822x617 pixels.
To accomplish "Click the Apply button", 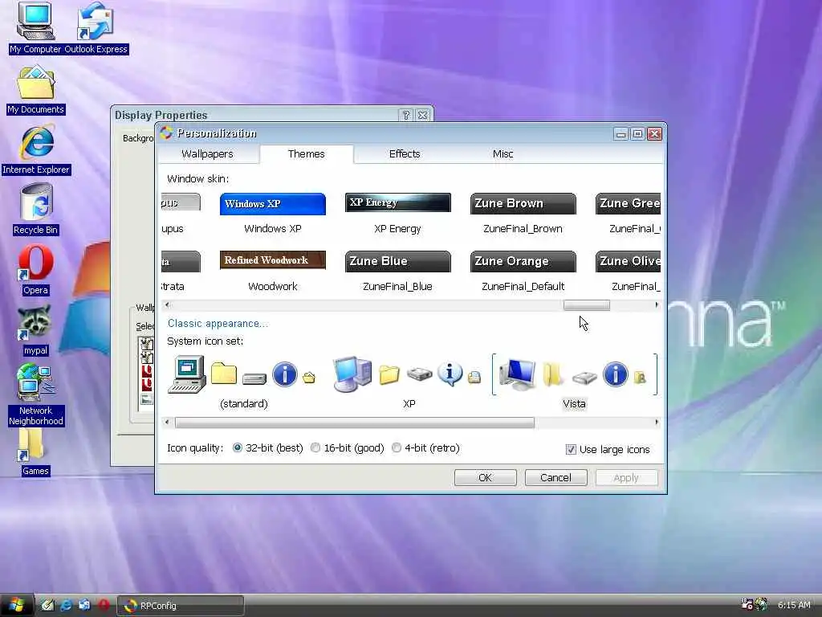I will point(626,477).
